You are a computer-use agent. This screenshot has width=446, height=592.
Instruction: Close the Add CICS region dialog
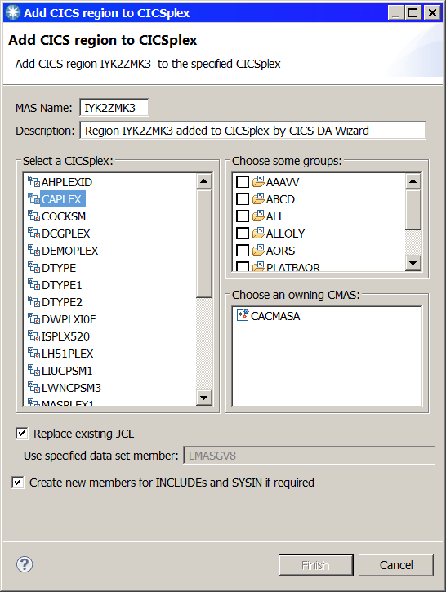(432, 13)
